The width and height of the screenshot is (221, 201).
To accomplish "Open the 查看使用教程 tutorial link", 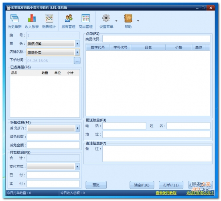I will (166, 193).
